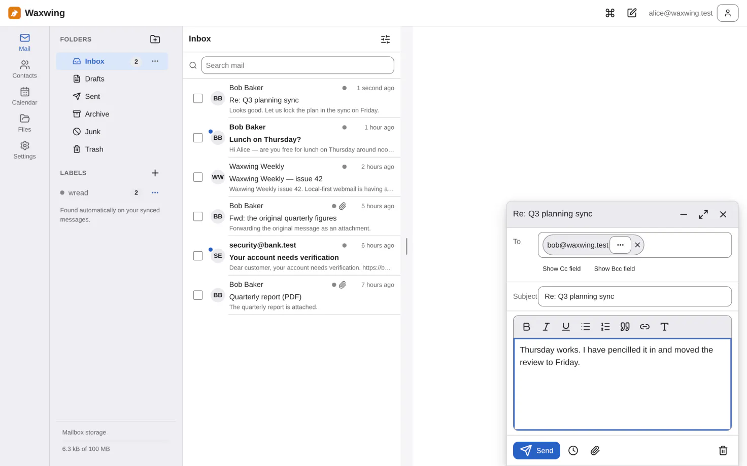Image resolution: width=747 pixels, height=466 pixels.
Task: Close the reply composer window
Action: (x=723, y=214)
